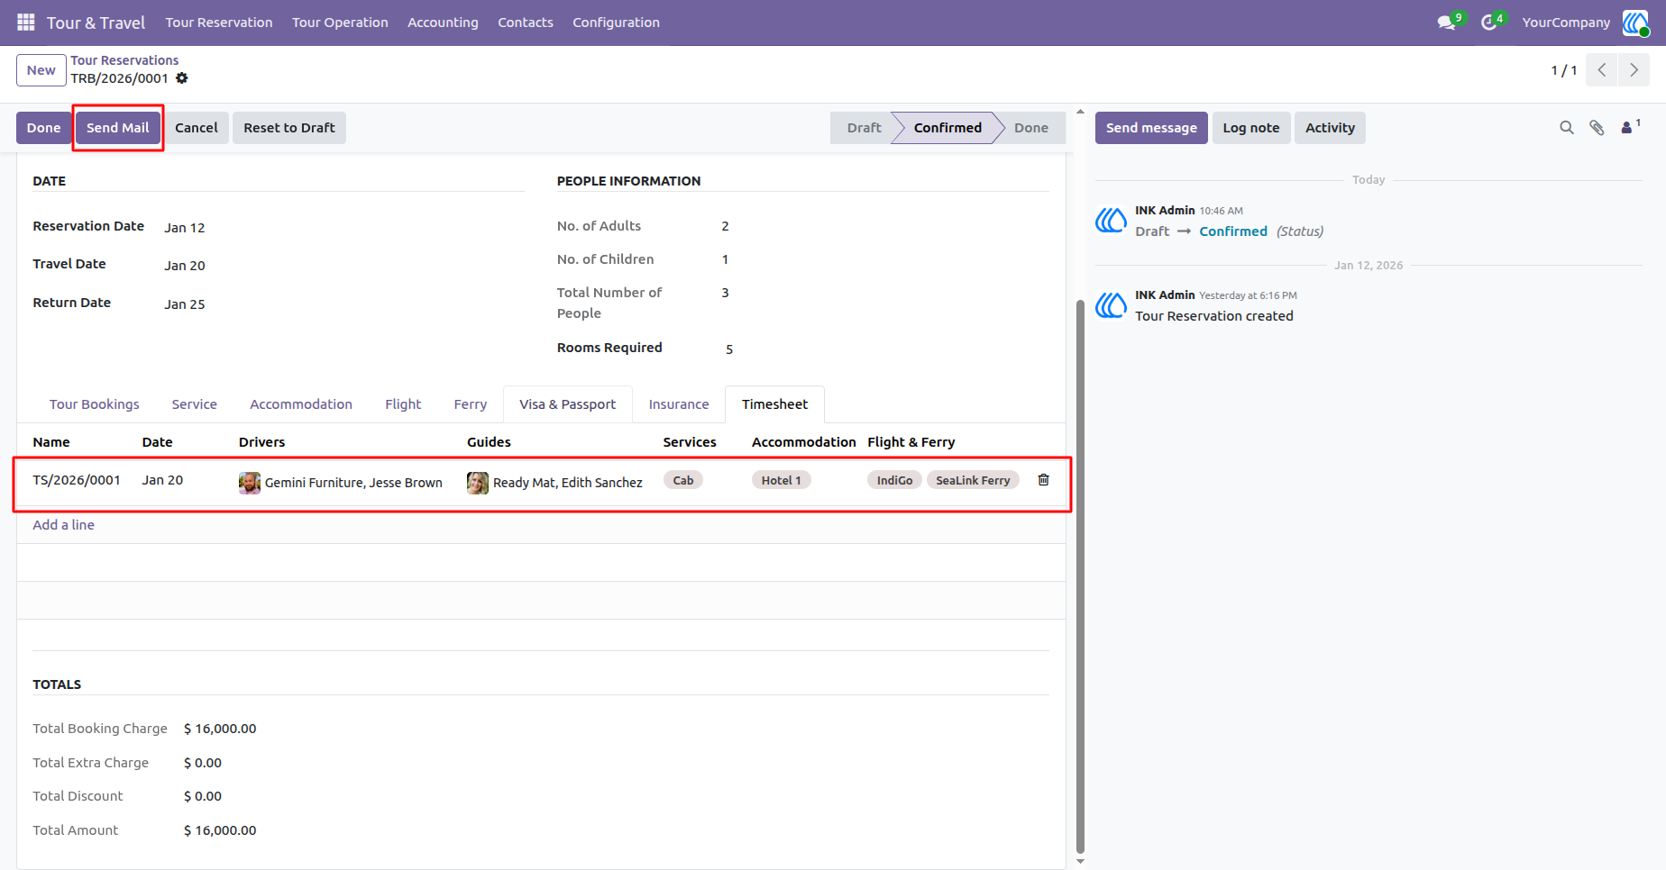Open the apps grid menu icon

26,22
